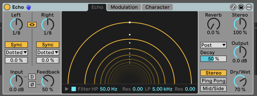Expand the filter display triangle
The image size is (257, 96).
[x=67, y=89]
